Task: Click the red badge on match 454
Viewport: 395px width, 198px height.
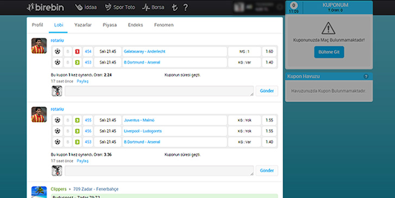Action: coord(78,52)
